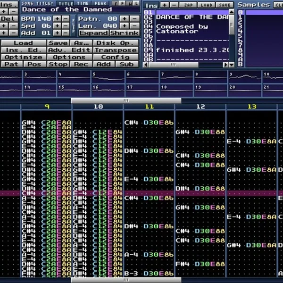Open the Ins. Ed. instrument editor
The width and height of the screenshot is (283, 283).
24,50
